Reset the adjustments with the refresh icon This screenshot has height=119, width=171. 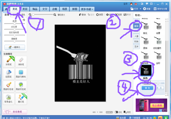coord(24,20)
